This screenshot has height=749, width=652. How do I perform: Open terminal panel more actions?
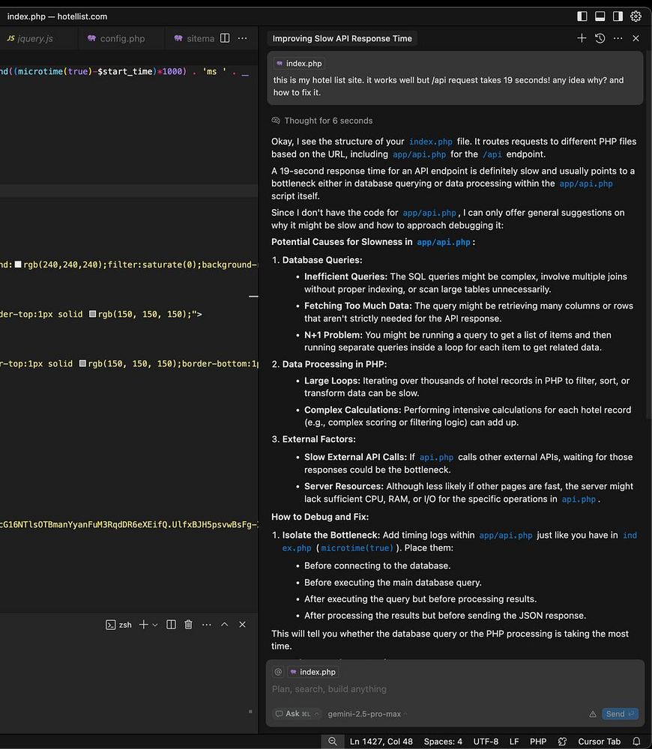207,625
